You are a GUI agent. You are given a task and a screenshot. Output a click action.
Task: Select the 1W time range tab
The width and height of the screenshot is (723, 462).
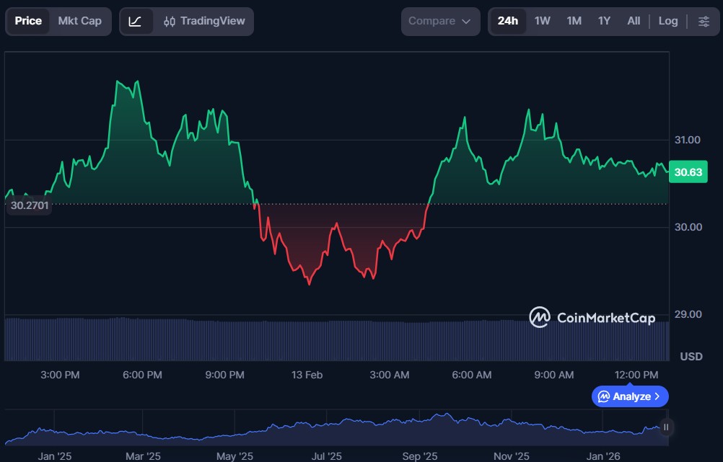(543, 22)
